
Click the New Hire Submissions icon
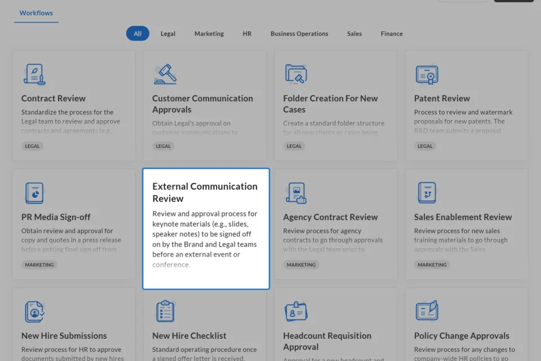34,311
